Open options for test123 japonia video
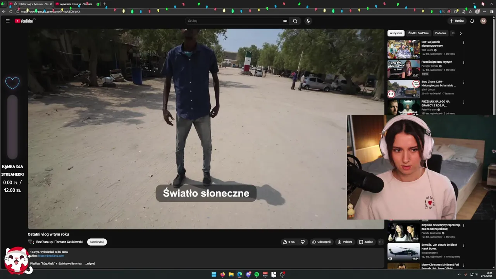Image resolution: width=496 pixels, height=279 pixels. pyautogui.click(x=463, y=43)
